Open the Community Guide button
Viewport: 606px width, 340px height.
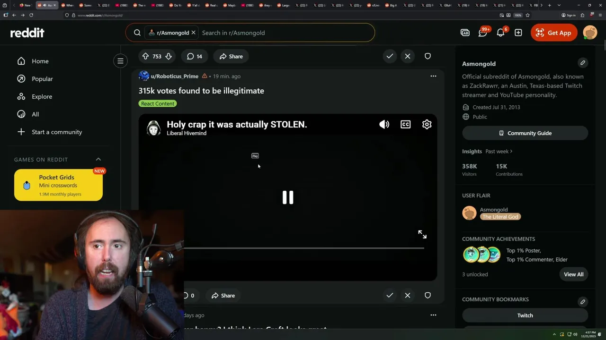point(525,133)
